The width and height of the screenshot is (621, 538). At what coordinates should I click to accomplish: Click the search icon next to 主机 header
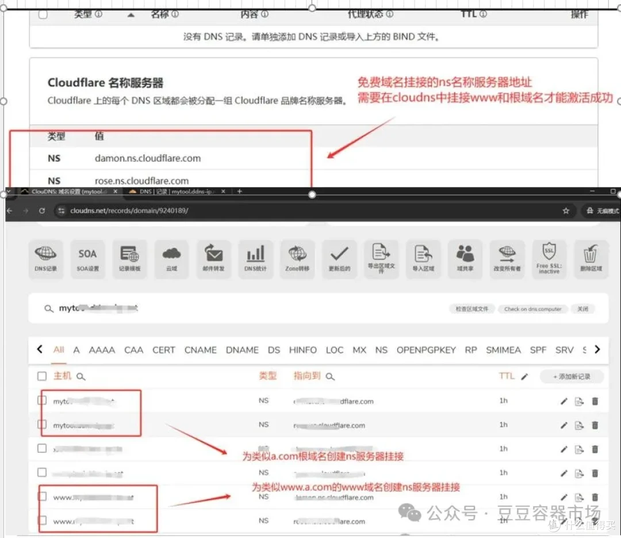81,377
